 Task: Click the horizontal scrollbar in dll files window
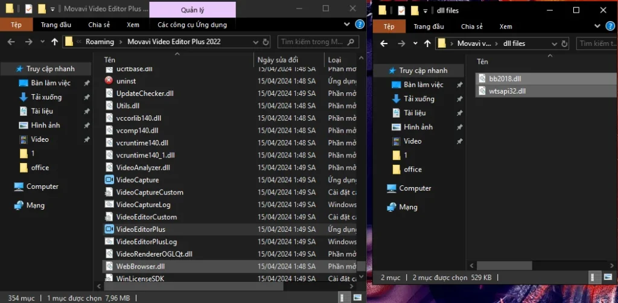click(531, 265)
